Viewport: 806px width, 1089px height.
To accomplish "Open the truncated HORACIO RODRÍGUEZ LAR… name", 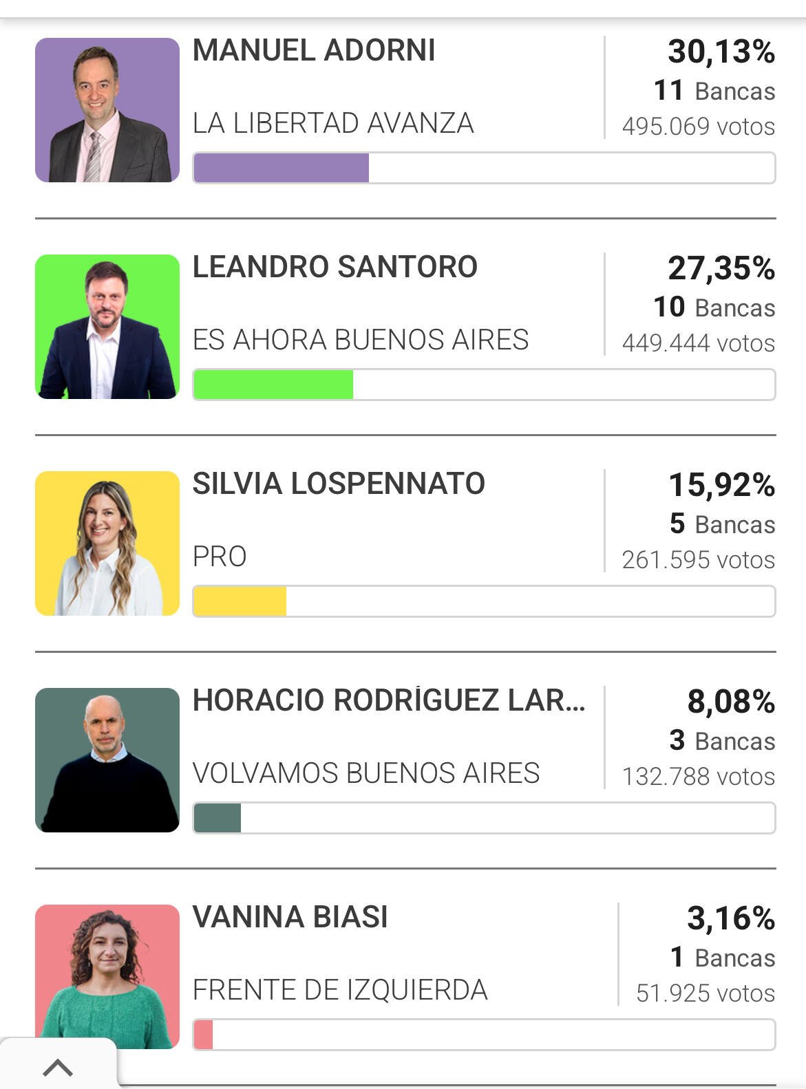I will click(x=389, y=700).
